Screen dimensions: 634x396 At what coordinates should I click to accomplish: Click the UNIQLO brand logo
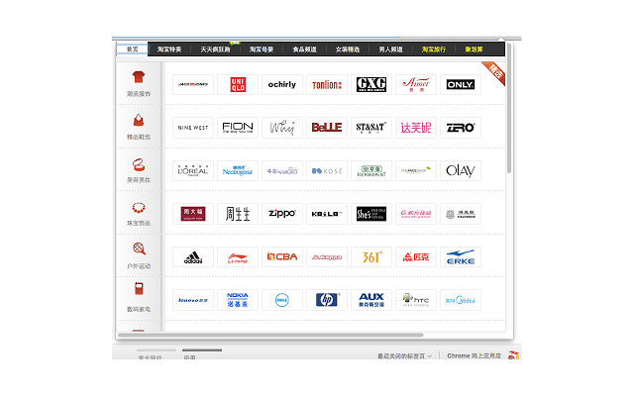pos(238,84)
